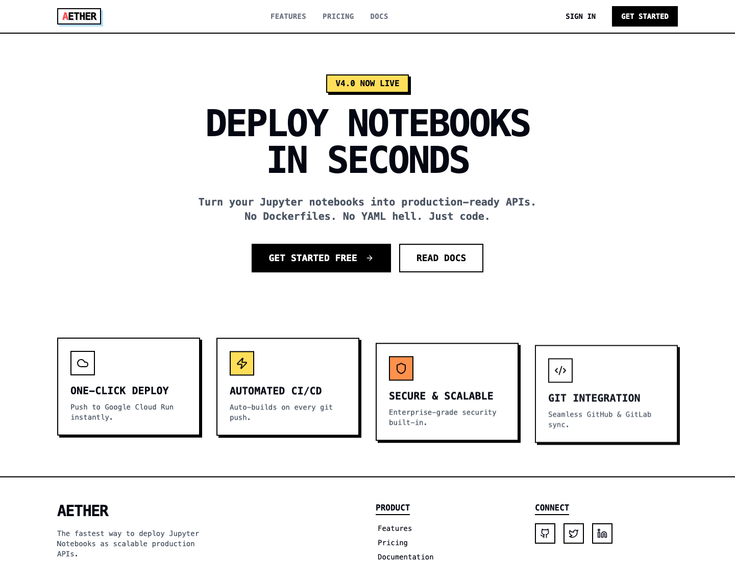Click 'Push to Google Cloud Run instantly.' text
Screen dimensions: 735x561
(x=122, y=412)
